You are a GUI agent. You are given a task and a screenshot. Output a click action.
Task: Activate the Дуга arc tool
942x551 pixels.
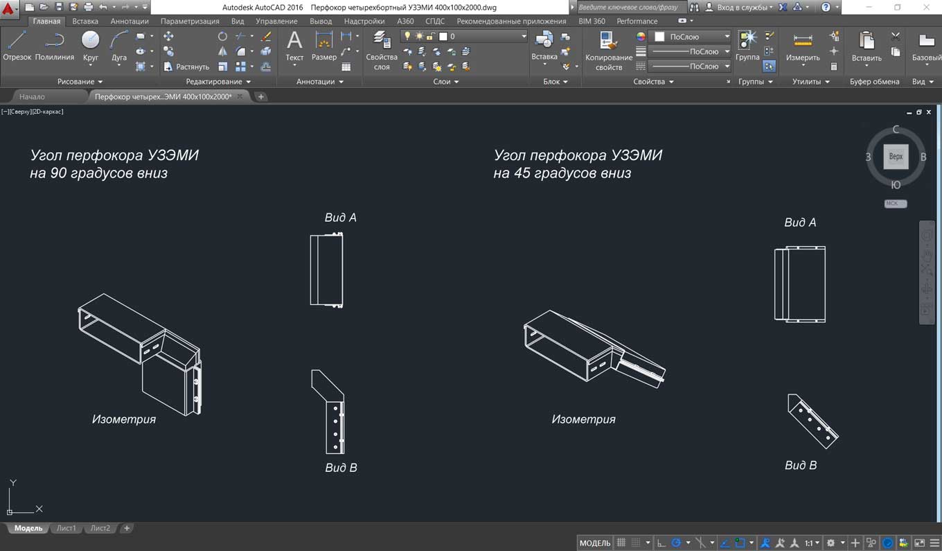click(119, 46)
